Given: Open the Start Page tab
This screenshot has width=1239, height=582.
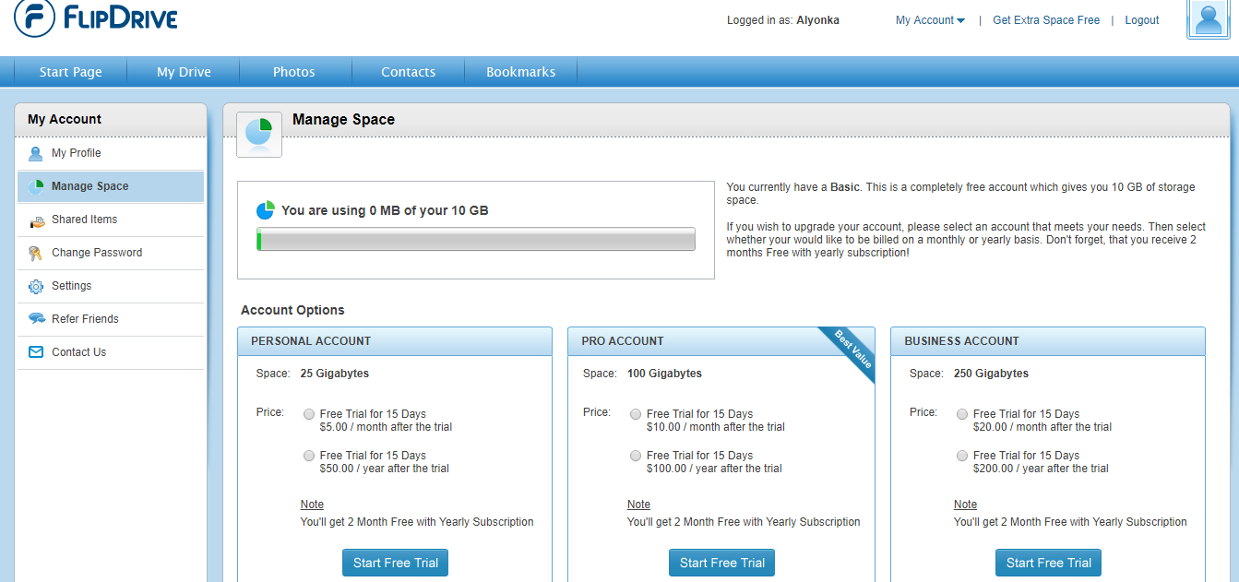Looking at the screenshot, I should click(x=71, y=72).
